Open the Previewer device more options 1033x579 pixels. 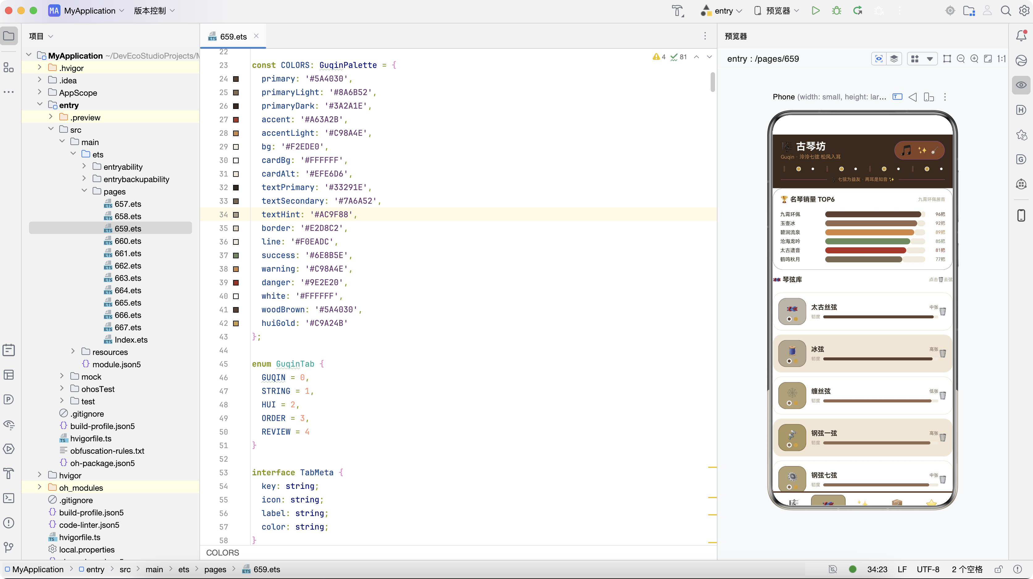click(945, 97)
